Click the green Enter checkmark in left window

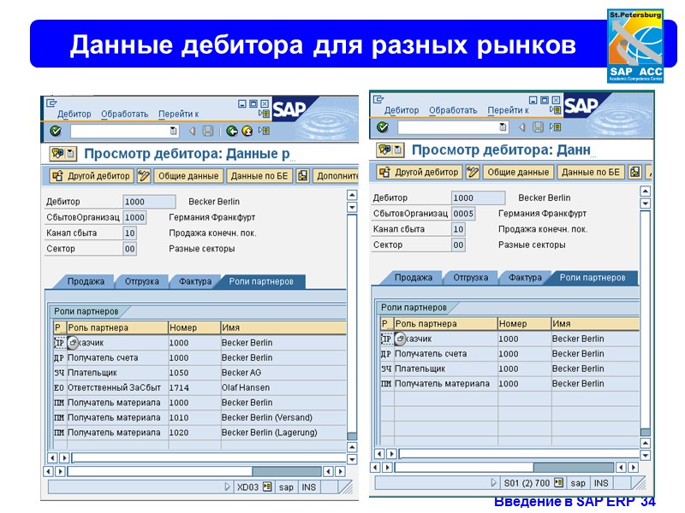(56, 131)
